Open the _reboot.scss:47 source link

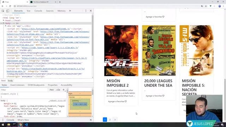coord(57,101)
